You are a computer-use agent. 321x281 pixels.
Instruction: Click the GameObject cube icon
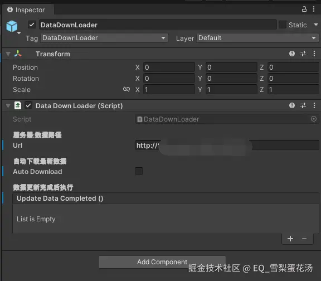(12, 26)
